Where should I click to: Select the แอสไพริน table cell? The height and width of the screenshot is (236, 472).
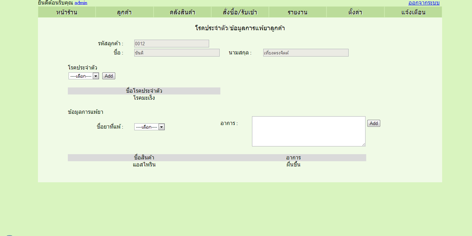tap(144, 165)
